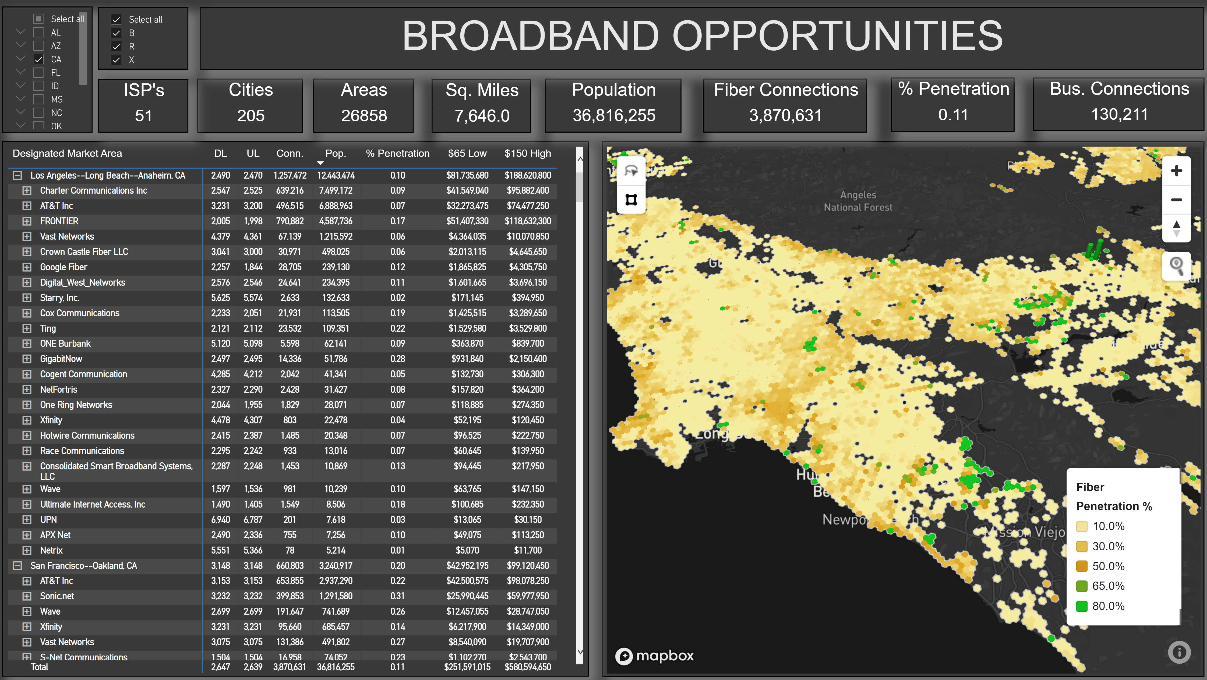Sort by the % Penetration column header
Image resolution: width=1207 pixels, height=680 pixels.
[x=397, y=154]
